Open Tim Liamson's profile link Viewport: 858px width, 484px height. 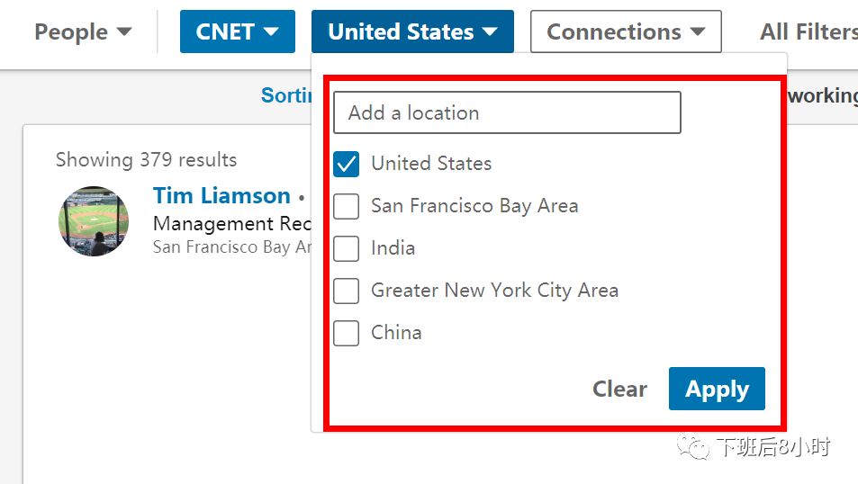pyautogui.click(x=221, y=195)
